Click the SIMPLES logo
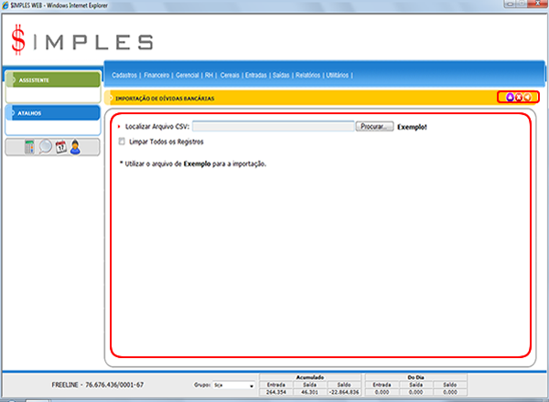 tap(82, 41)
